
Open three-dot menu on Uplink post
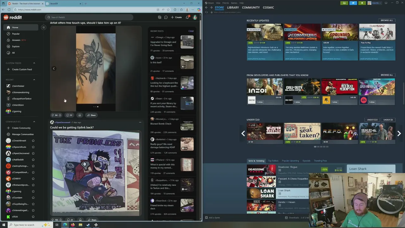140,122
